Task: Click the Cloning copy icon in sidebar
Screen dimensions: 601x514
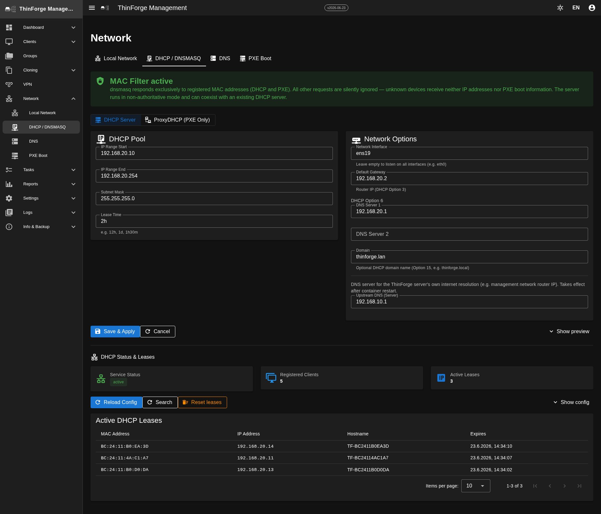Action: [x=9, y=70]
